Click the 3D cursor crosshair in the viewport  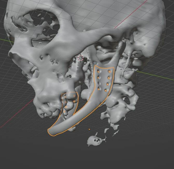click(x=81, y=58)
